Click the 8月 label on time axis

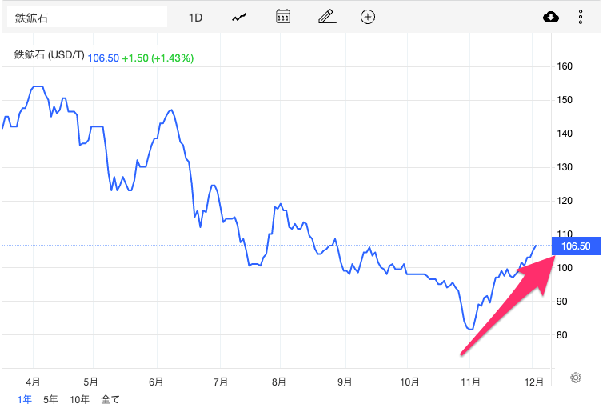point(279,382)
